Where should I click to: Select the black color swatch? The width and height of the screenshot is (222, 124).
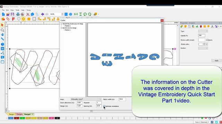point(57,118)
